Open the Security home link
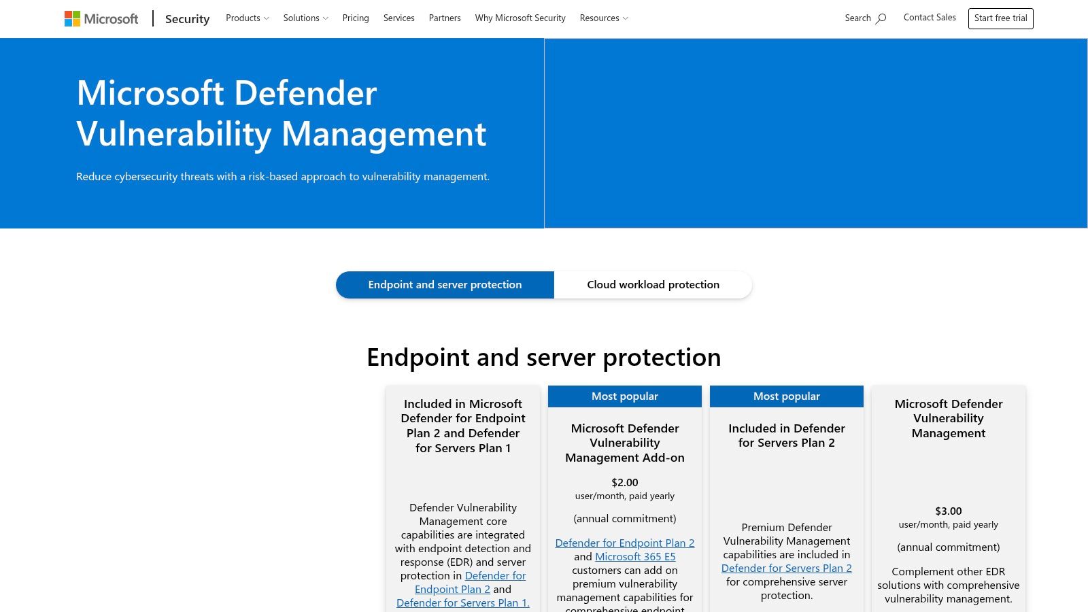1088x612 pixels. [x=187, y=18]
